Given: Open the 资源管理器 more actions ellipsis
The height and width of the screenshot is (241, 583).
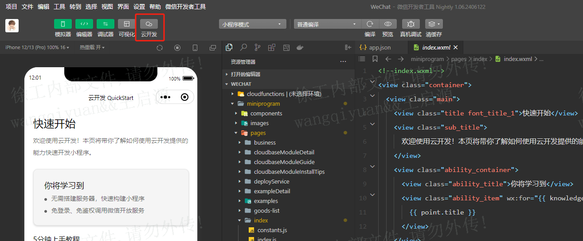Looking at the screenshot, I should [343, 62].
